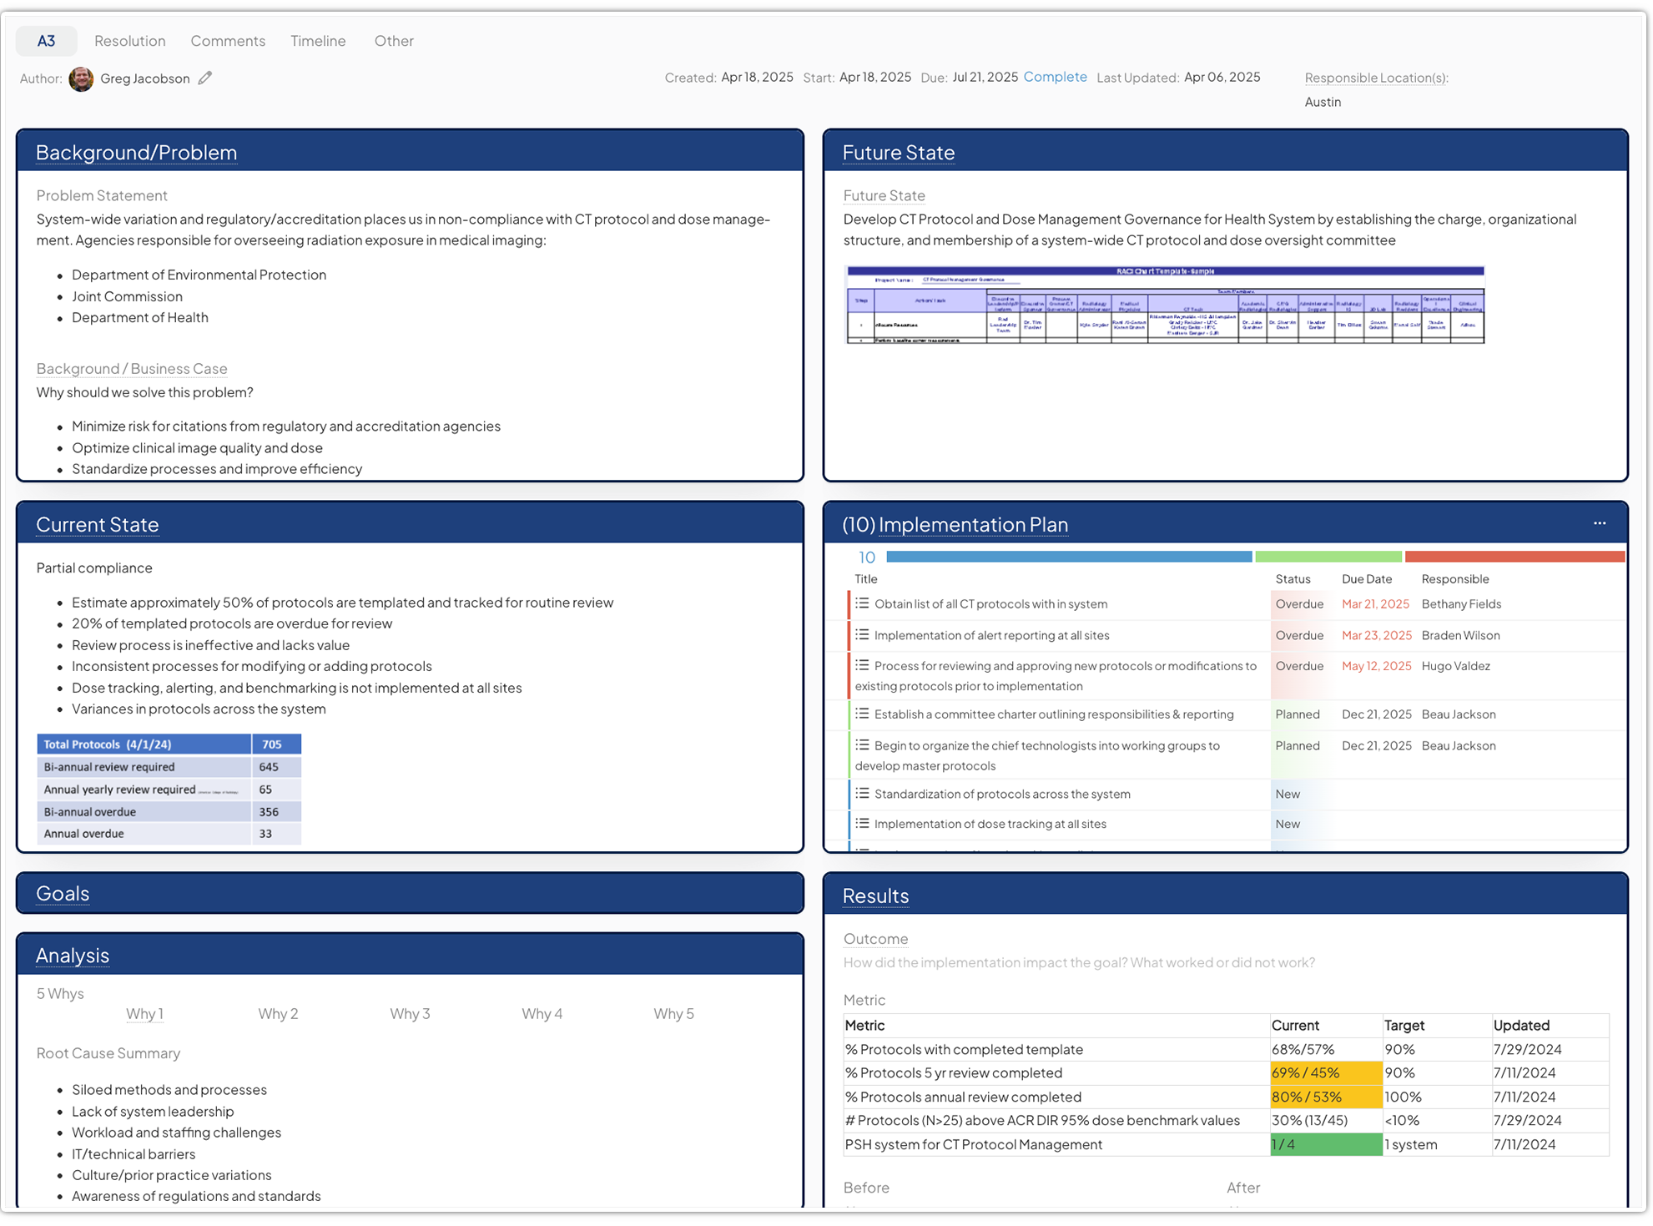This screenshot has width=1653, height=1226.
Task: Select the Why 1 heading in 5 Whys
Action: (x=144, y=1014)
